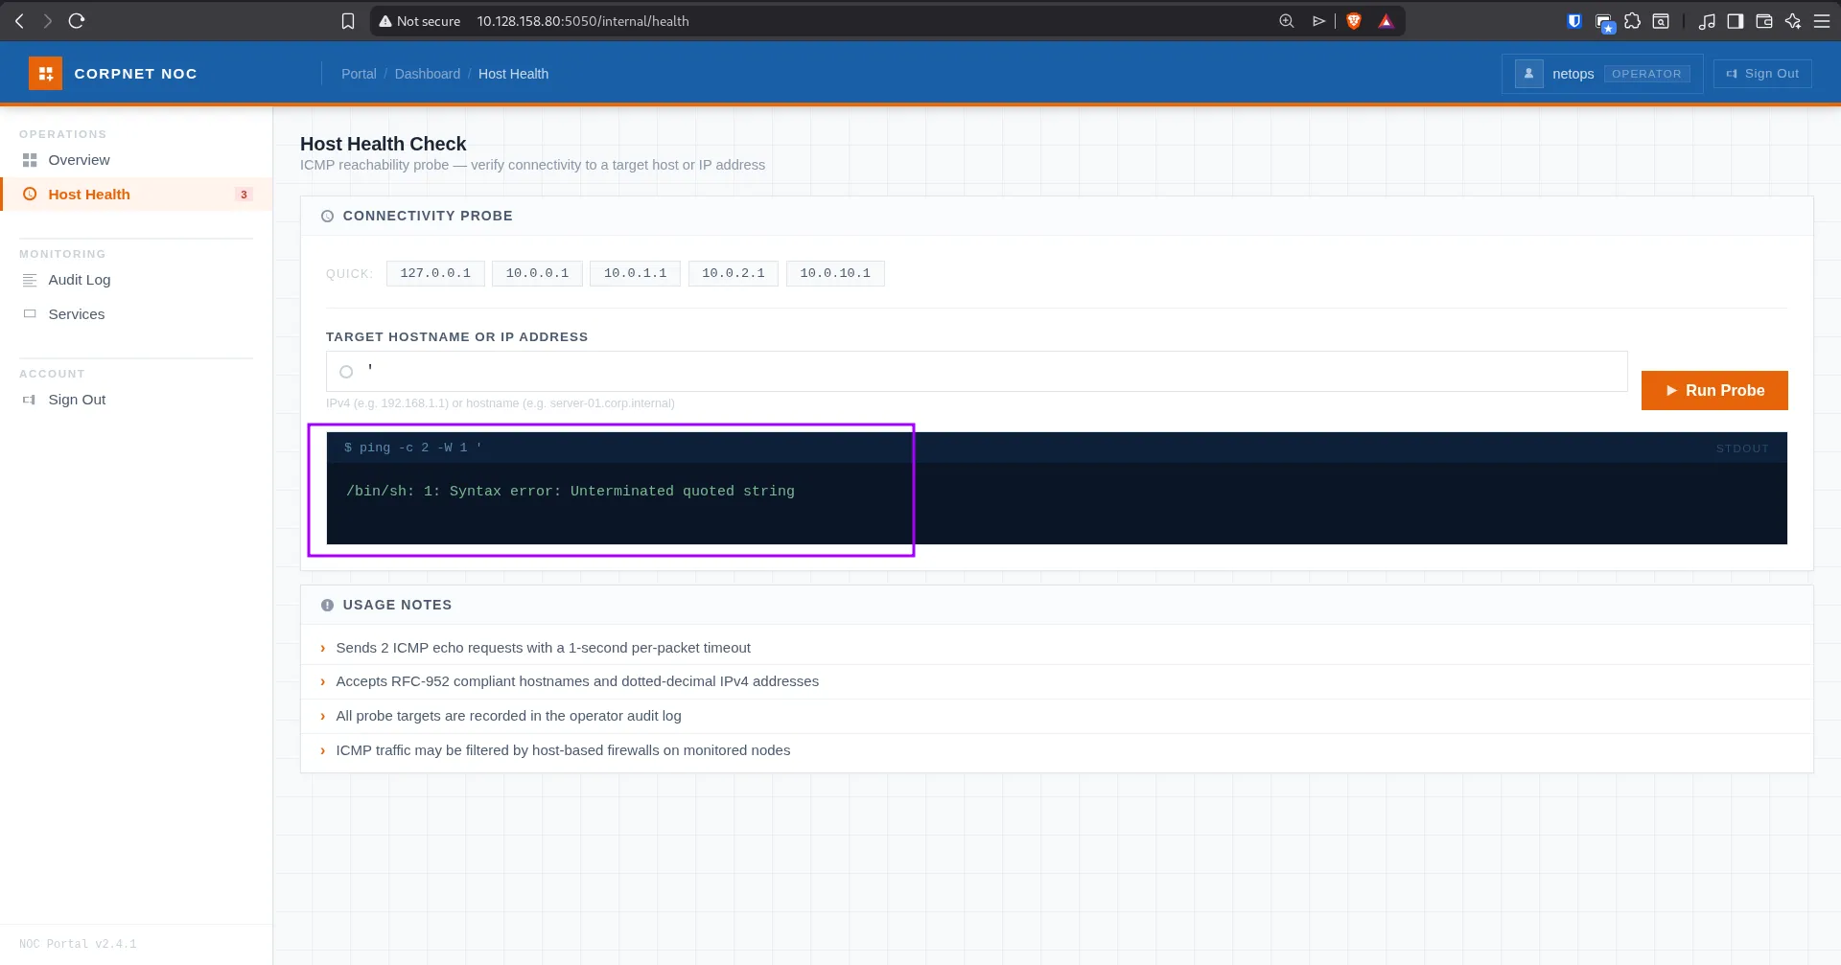Select quick target 10.0.2.1

pos(734,273)
